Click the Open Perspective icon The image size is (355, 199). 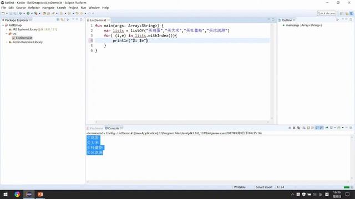341,13
